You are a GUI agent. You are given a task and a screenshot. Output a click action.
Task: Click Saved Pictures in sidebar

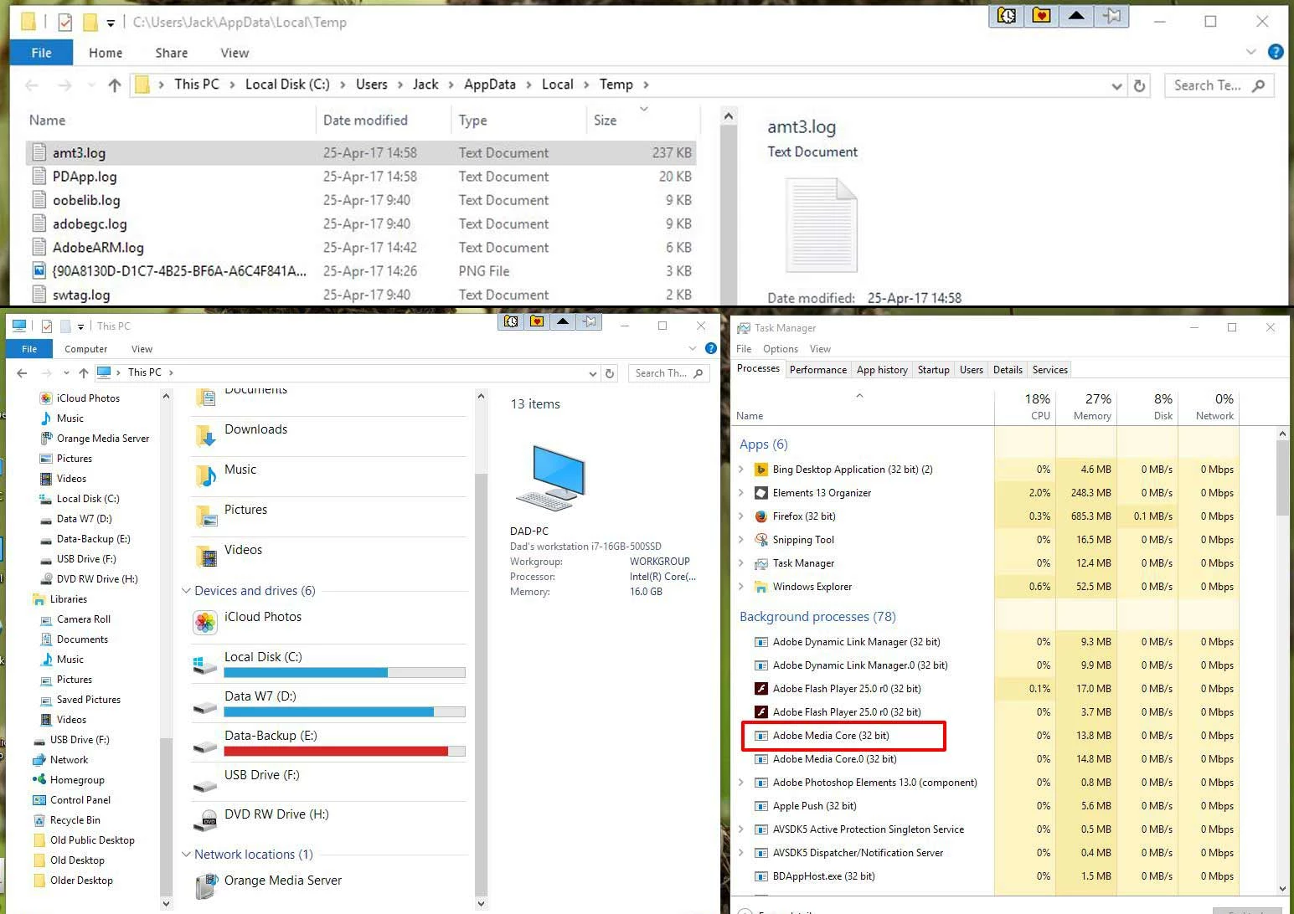(x=80, y=700)
